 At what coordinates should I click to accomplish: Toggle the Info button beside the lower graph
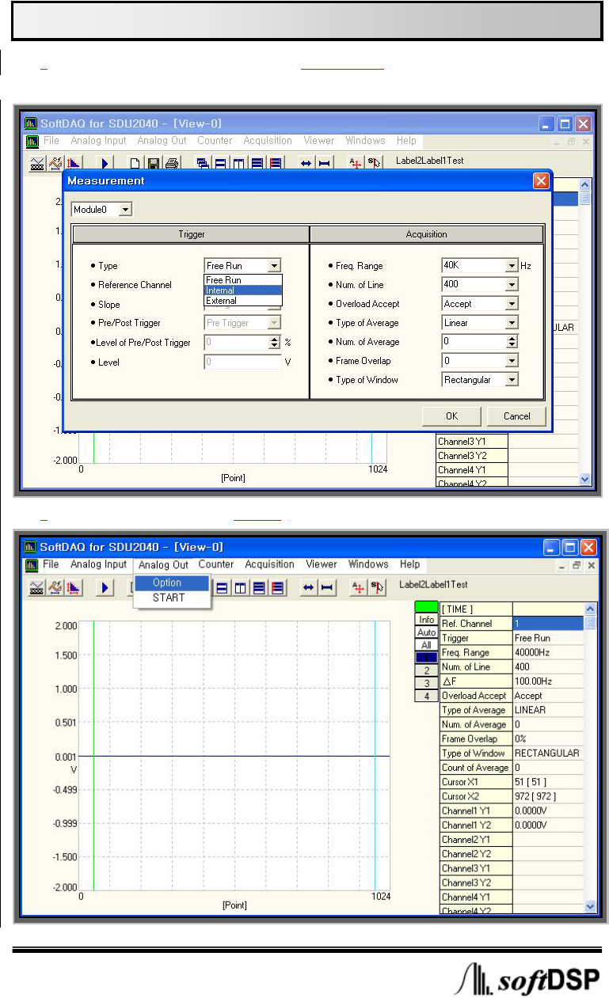(427, 620)
